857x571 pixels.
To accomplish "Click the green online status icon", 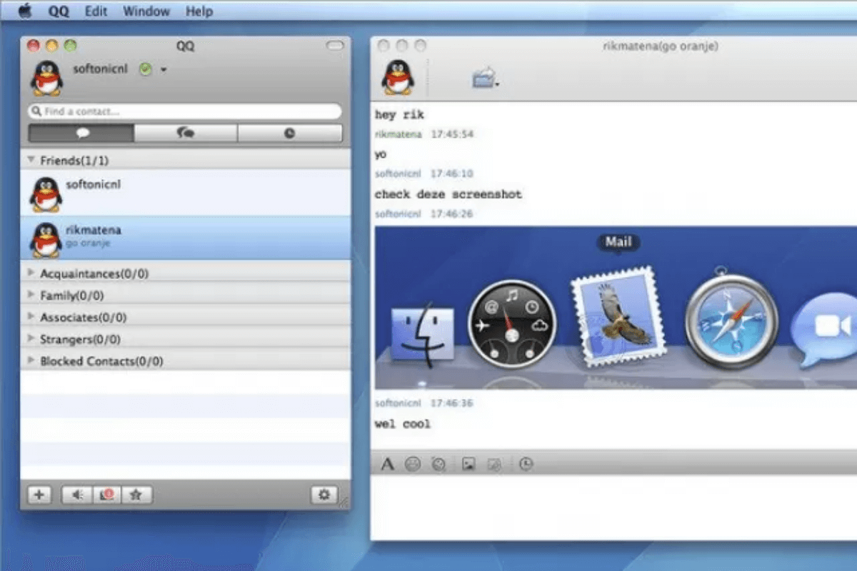I will tap(146, 70).
